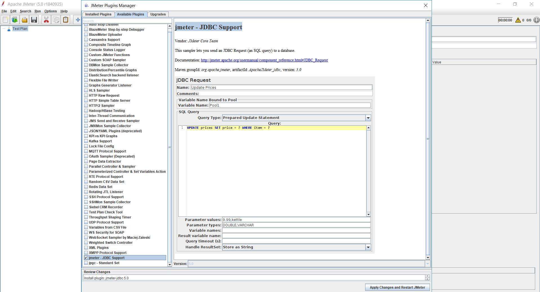Viewport: 540px width, 292px height.
Task: Click the yellow warning triangle icon
Action: (518, 20)
